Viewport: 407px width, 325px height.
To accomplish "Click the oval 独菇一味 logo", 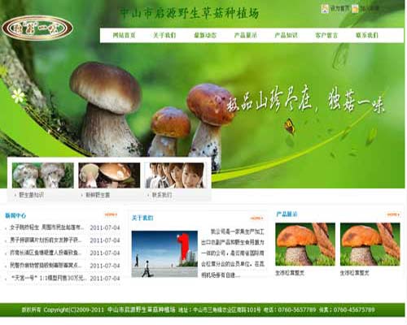I will pos(37,28).
